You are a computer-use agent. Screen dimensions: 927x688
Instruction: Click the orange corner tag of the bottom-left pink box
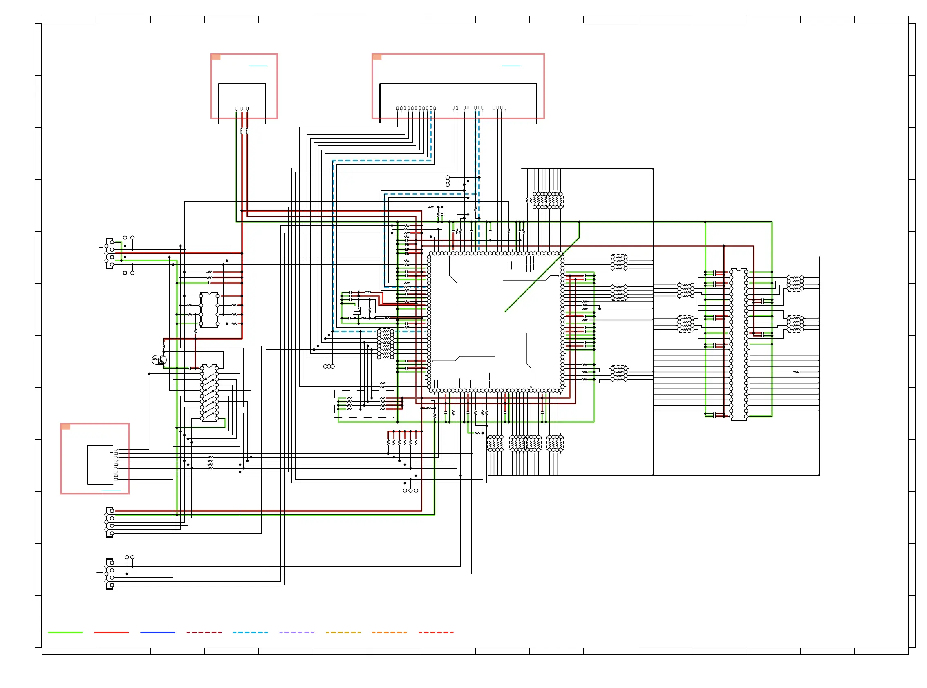coord(66,427)
